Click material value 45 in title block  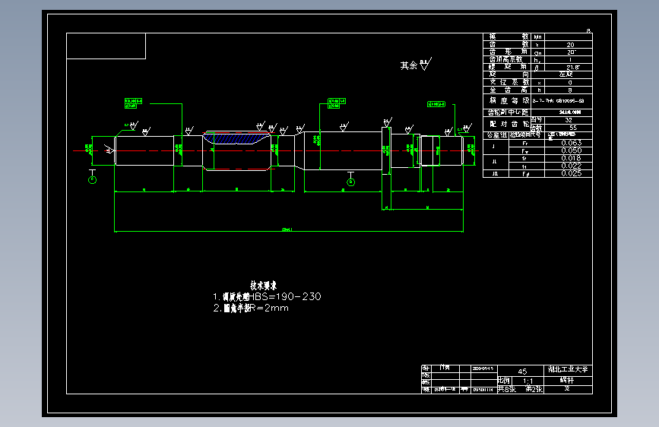[522, 372]
